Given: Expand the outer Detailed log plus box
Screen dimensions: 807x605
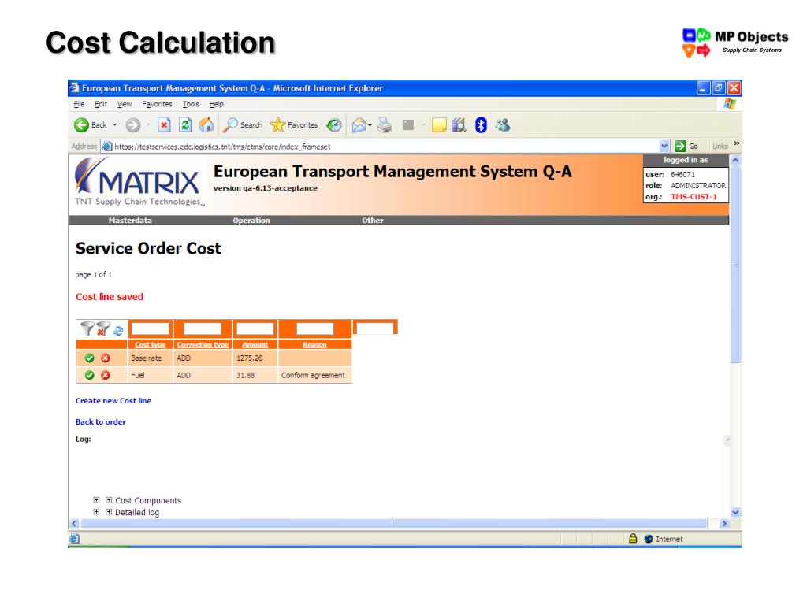Looking at the screenshot, I should 96,512.
